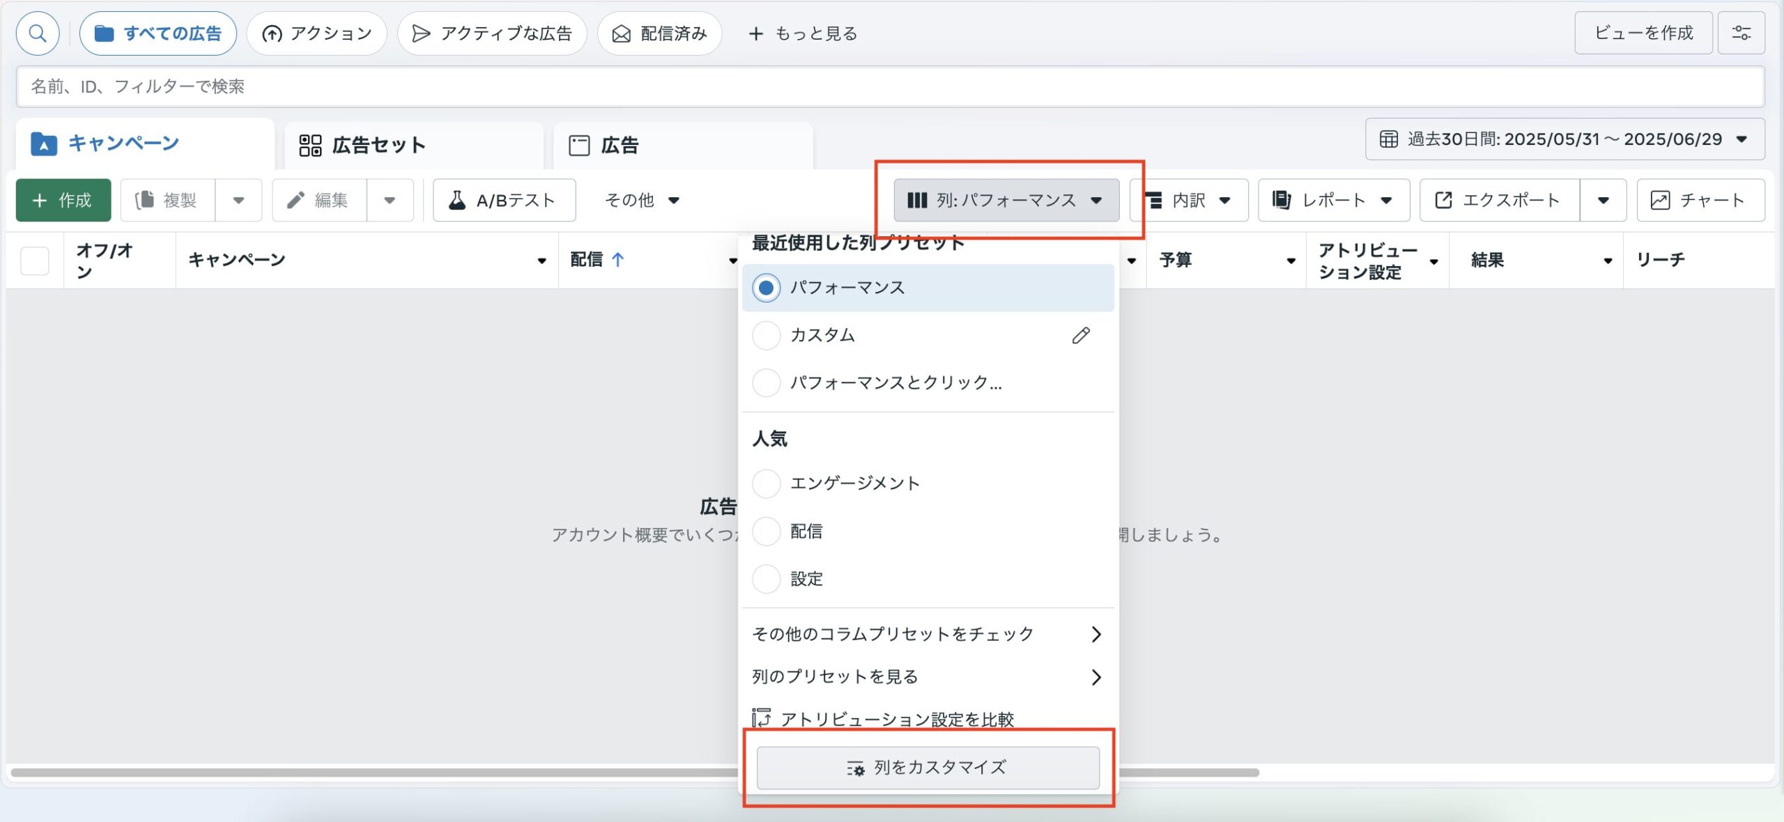Open the date range 過去30日間 dropdown
This screenshot has height=822, width=1784.
click(1564, 139)
